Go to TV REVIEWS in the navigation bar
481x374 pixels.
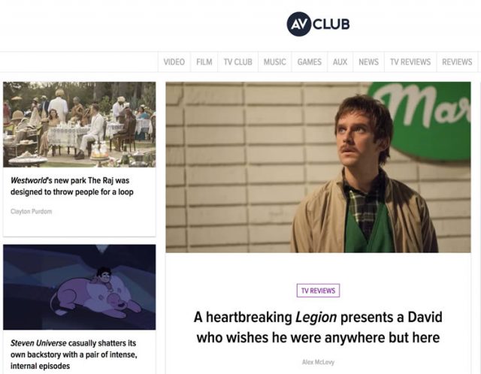coord(410,62)
